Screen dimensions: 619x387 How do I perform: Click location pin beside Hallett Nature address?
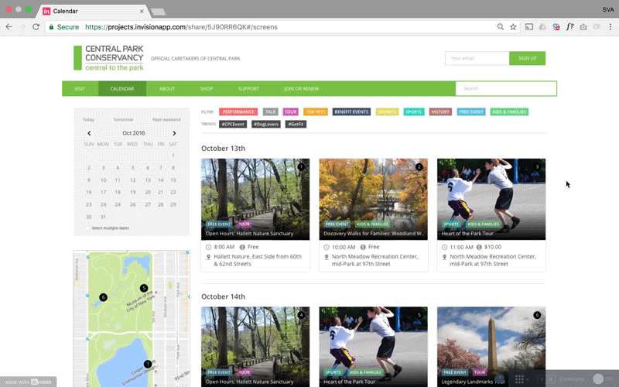click(208, 257)
